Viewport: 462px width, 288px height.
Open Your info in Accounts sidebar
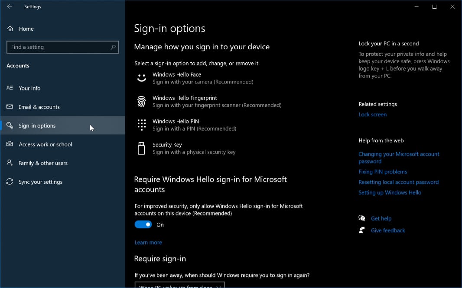coord(29,88)
